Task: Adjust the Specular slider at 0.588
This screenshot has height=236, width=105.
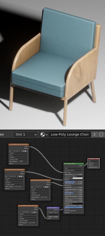Action: coord(74,182)
